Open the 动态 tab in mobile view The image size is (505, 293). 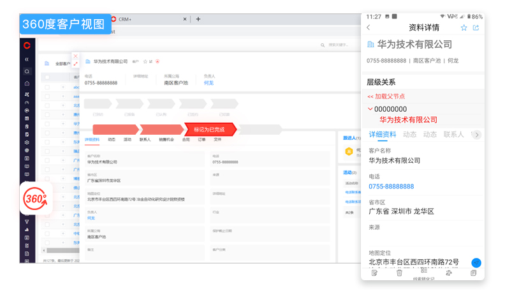[x=409, y=135]
